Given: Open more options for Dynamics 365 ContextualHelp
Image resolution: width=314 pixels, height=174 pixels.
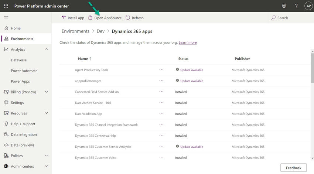Looking at the screenshot, I should tap(161, 135).
